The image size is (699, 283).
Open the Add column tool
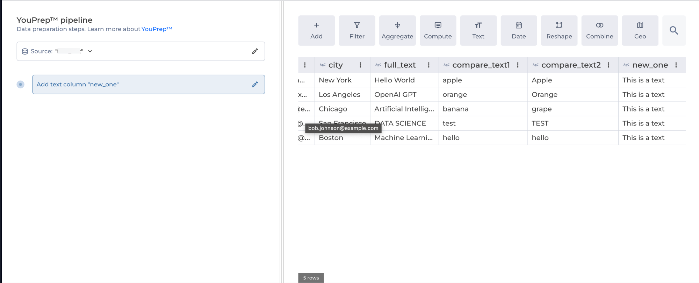tap(316, 30)
